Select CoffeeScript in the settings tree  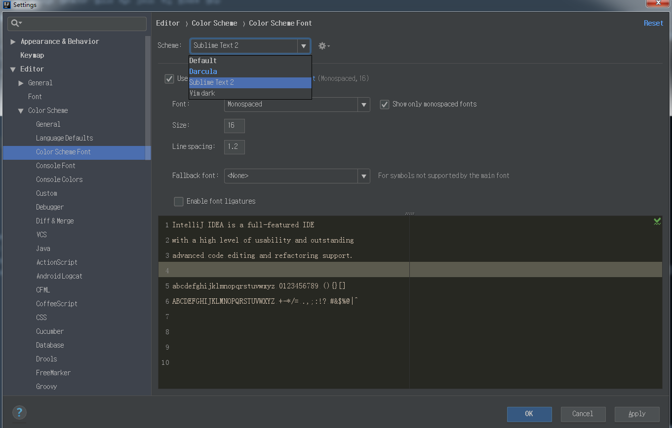[57, 304]
